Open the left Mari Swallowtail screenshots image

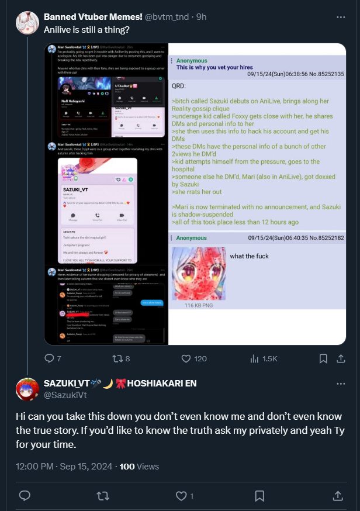coord(106,194)
